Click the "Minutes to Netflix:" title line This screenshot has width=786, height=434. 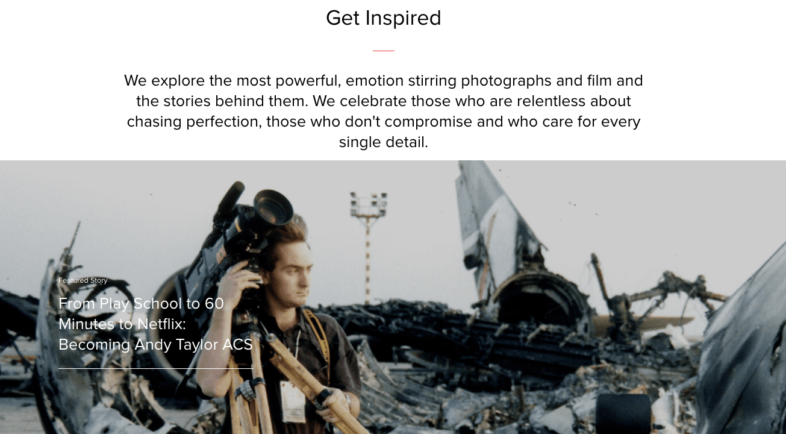[122, 324]
